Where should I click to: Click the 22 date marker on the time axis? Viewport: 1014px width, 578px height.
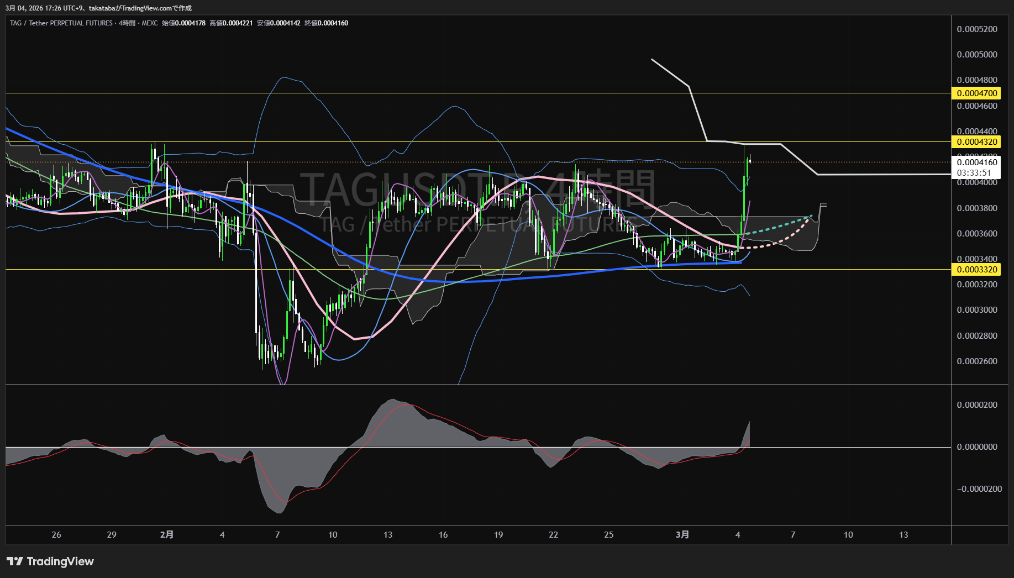point(553,534)
